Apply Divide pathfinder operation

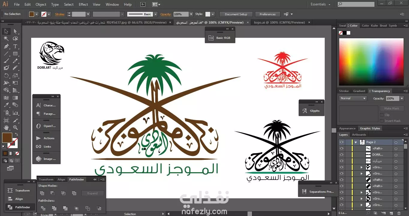click(43, 208)
